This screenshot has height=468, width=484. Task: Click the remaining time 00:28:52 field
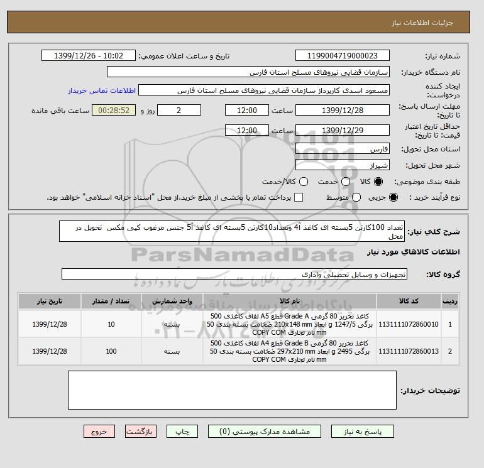pos(114,110)
